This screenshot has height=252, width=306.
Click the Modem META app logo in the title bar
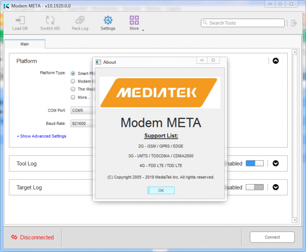[x=6, y=6]
